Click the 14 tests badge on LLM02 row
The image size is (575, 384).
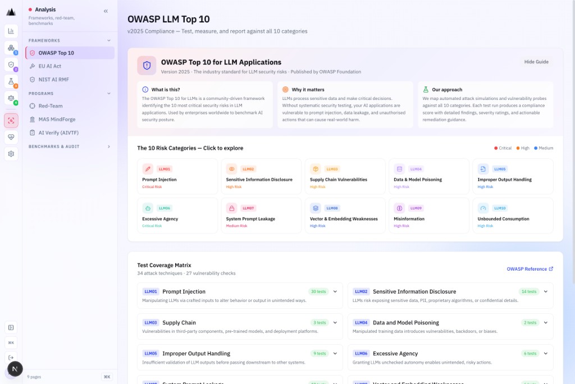529,291
